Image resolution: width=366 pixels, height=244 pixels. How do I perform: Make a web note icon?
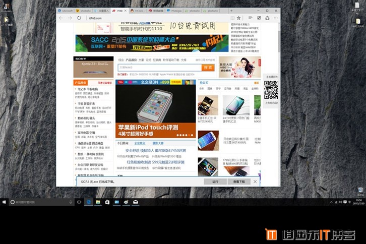click(259, 18)
